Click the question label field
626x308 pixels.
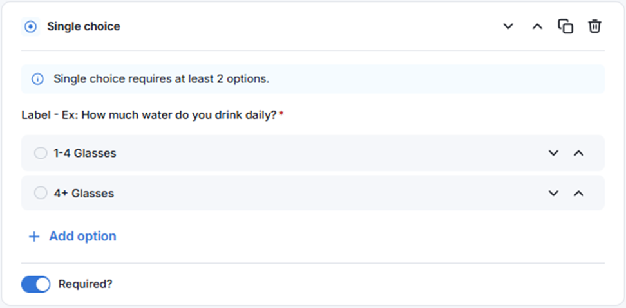tap(149, 115)
